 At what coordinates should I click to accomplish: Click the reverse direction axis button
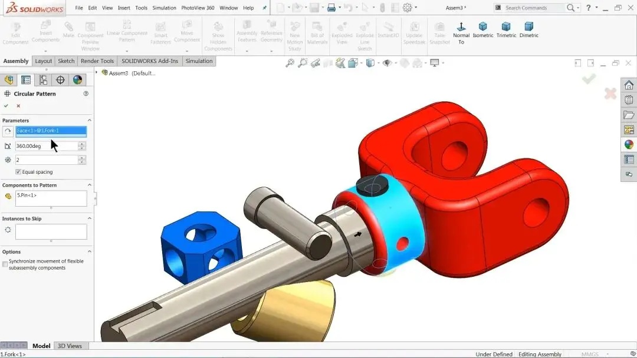8,131
